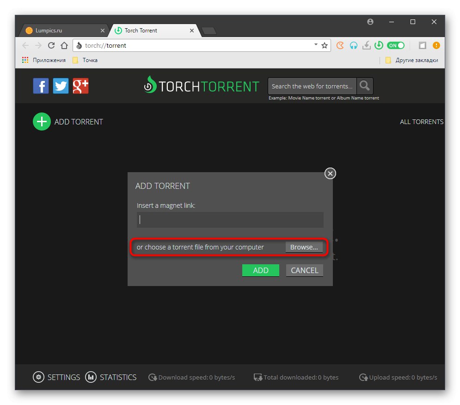Click the Facebook share icon
This screenshot has width=460, height=405.
point(41,86)
